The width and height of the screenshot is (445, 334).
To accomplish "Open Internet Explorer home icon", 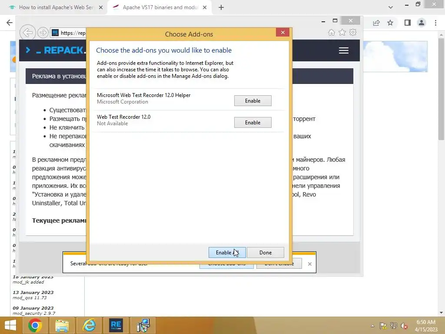I will coord(332,32).
